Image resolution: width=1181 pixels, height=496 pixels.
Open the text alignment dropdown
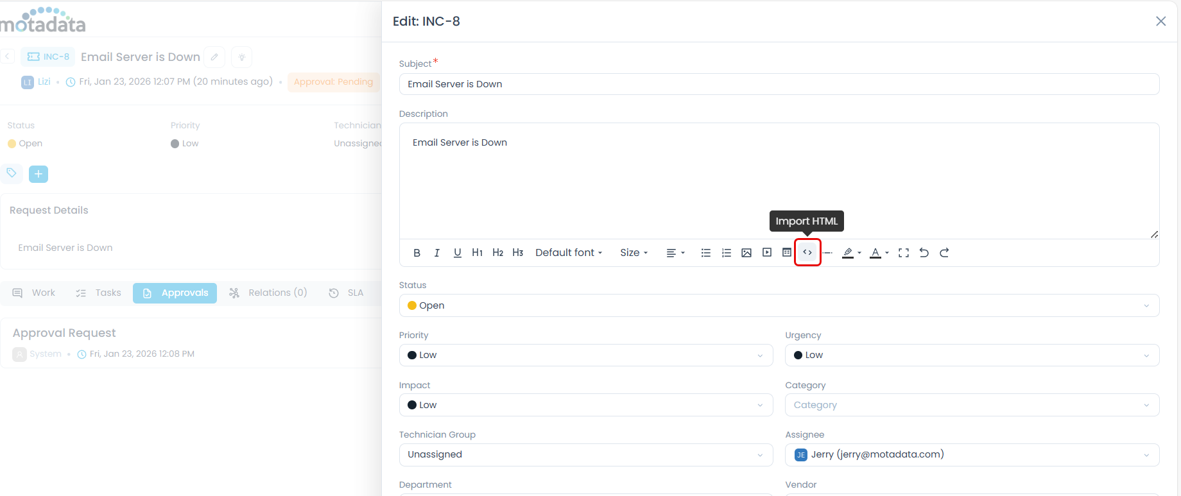[x=675, y=253]
